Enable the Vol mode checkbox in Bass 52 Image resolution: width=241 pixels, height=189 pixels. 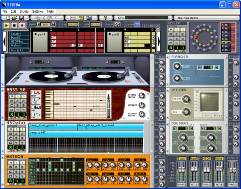[32, 107]
